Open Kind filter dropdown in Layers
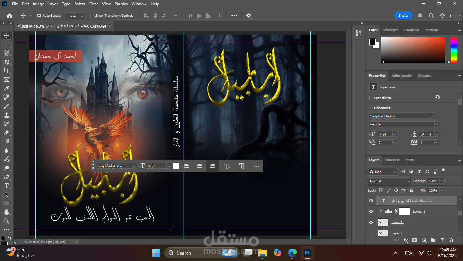The image size is (463, 261). pos(382,172)
